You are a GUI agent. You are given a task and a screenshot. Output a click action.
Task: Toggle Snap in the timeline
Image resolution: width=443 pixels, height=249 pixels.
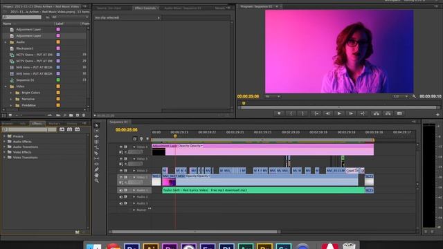click(x=135, y=138)
